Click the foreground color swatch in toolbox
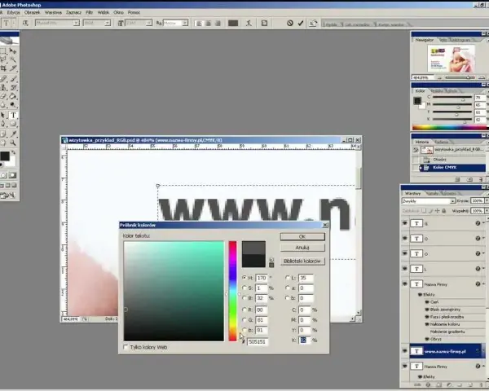This screenshot has width=489, height=391. coord(5,156)
